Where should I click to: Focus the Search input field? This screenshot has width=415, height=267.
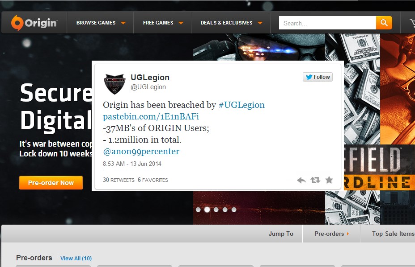pyautogui.click(x=327, y=23)
